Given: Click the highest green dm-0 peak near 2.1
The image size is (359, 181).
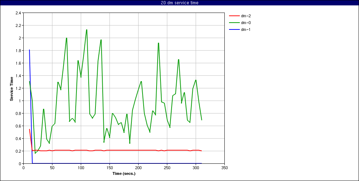Looking at the screenshot, I should (87, 30).
